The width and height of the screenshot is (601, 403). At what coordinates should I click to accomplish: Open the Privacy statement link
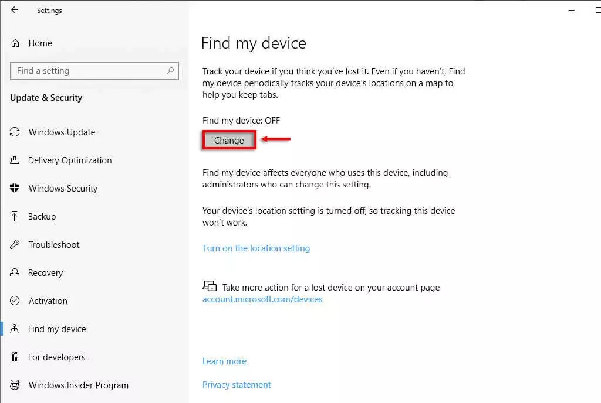(237, 385)
